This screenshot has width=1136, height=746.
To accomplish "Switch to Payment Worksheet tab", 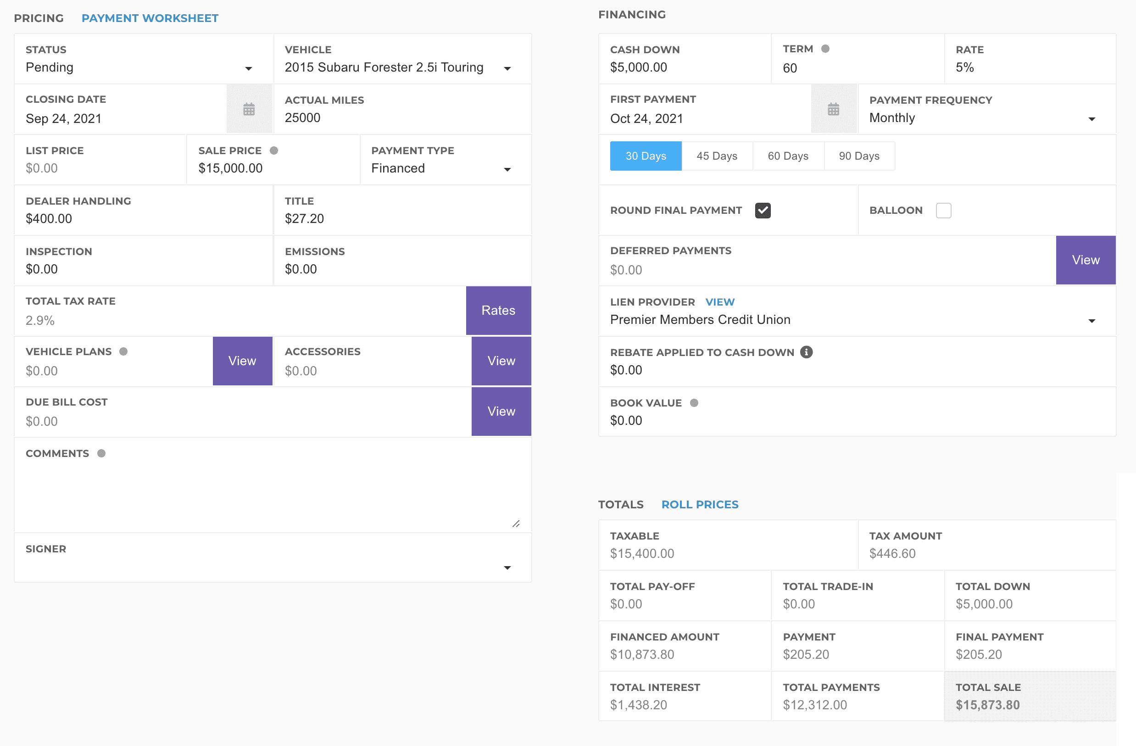I will tap(150, 18).
